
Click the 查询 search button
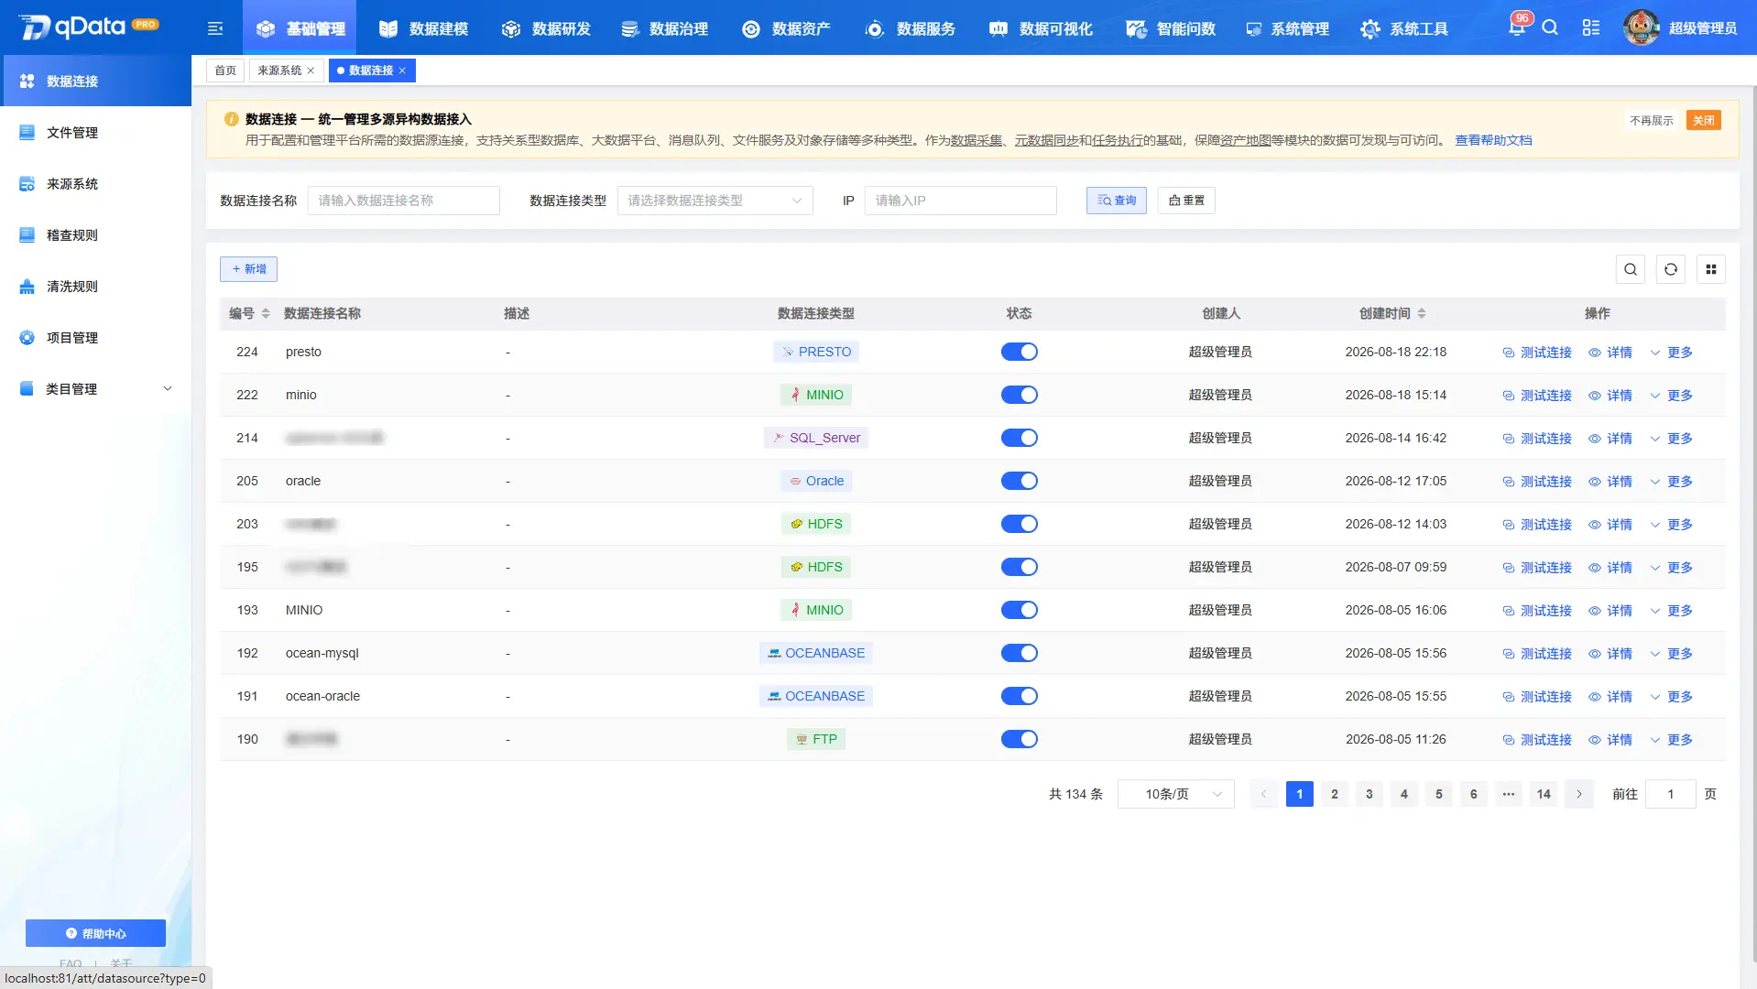1117,201
